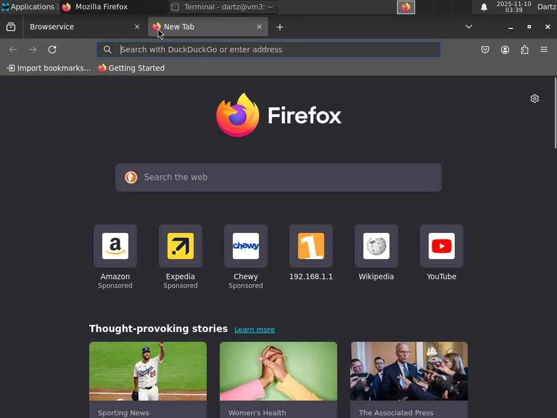Open the Pocket save icon
The image size is (557, 418).
pyautogui.click(x=485, y=50)
